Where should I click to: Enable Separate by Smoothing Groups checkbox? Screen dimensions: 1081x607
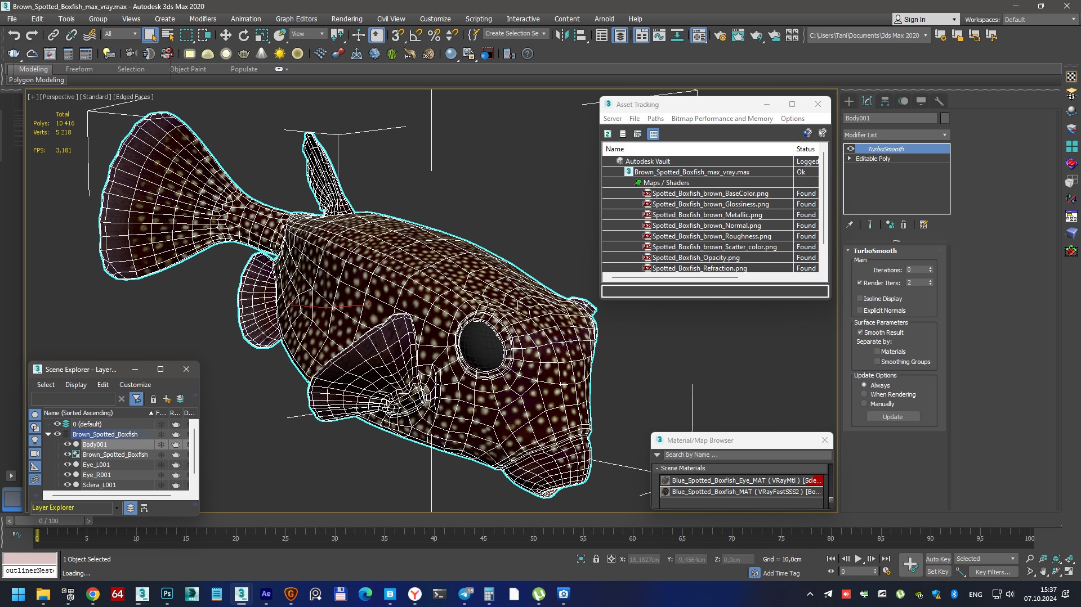(x=877, y=361)
